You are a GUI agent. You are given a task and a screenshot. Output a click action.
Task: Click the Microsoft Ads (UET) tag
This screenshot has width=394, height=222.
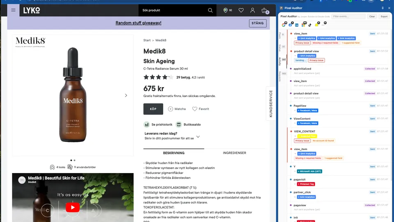pos(309,171)
